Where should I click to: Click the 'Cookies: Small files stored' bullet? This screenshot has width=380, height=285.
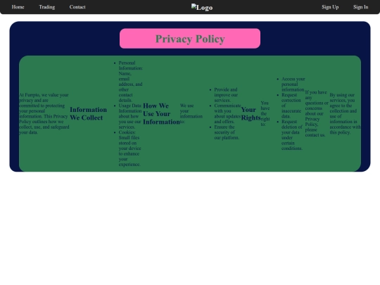pyautogui.click(x=130, y=148)
